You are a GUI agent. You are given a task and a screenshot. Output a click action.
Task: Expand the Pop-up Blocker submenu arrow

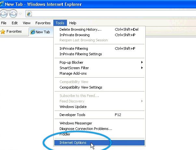(x=142, y=62)
